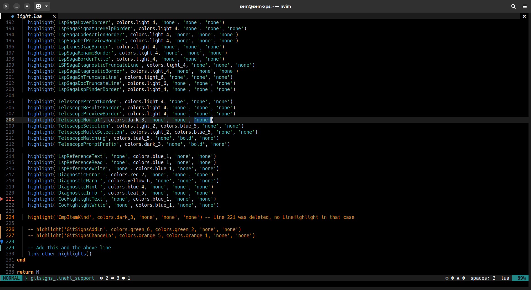Maximize the terminal window
Viewport: 531px width, 290px height.
click(27, 6)
